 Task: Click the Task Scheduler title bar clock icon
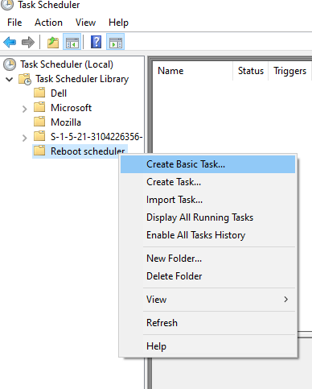[x=6, y=5]
